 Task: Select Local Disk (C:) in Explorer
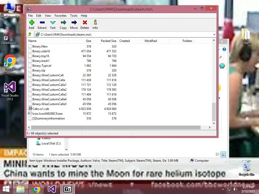pyautogui.click(x=48, y=143)
